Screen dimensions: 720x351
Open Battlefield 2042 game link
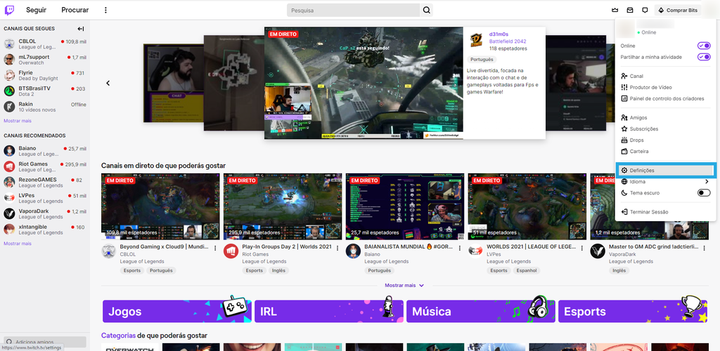508,41
